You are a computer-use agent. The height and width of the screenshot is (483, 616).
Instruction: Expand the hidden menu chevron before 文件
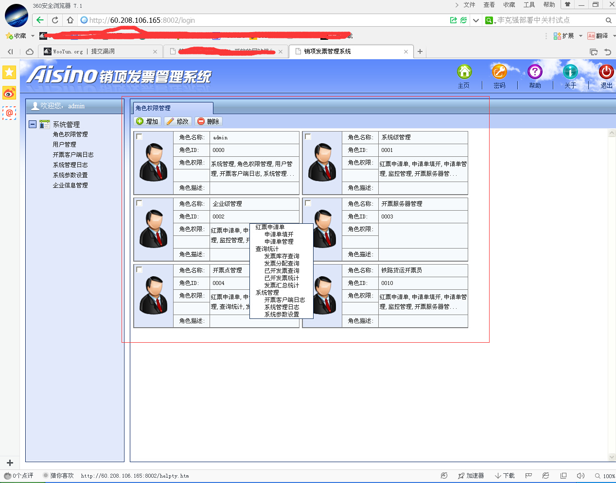coord(457,5)
